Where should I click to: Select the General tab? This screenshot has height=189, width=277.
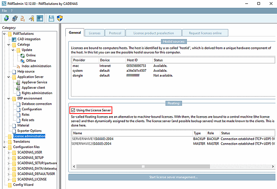[75, 33]
